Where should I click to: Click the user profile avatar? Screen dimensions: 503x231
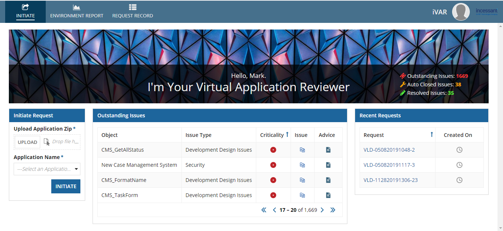coord(461,12)
